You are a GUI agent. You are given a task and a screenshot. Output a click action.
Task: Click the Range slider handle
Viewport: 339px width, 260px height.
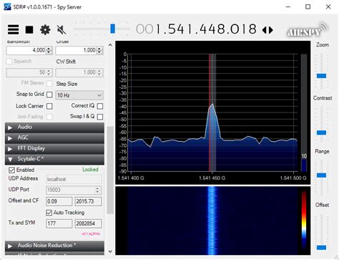(x=321, y=175)
